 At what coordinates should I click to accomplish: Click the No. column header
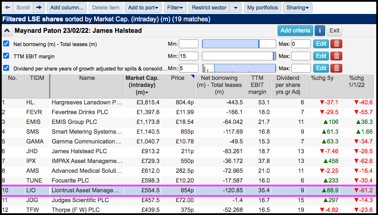click(13, 86)
